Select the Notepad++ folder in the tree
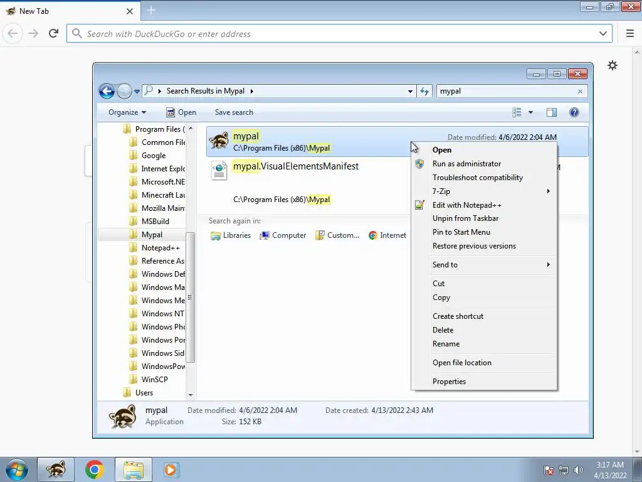This screenshot has width=642, height=482. 154,247
